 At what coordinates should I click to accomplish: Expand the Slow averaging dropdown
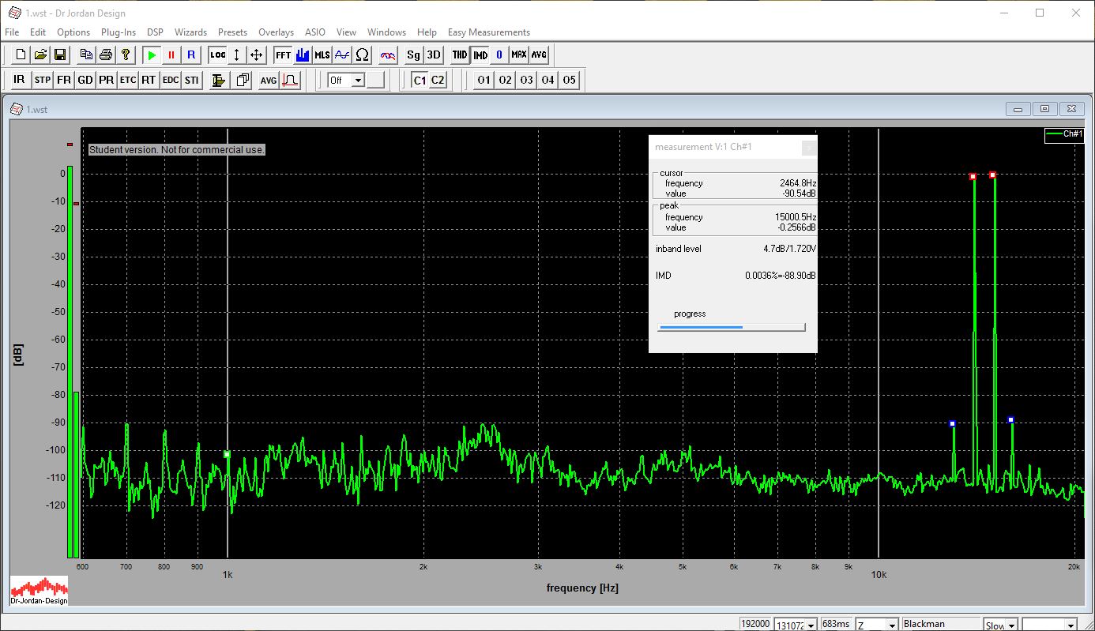click(x=1011, y=625)
